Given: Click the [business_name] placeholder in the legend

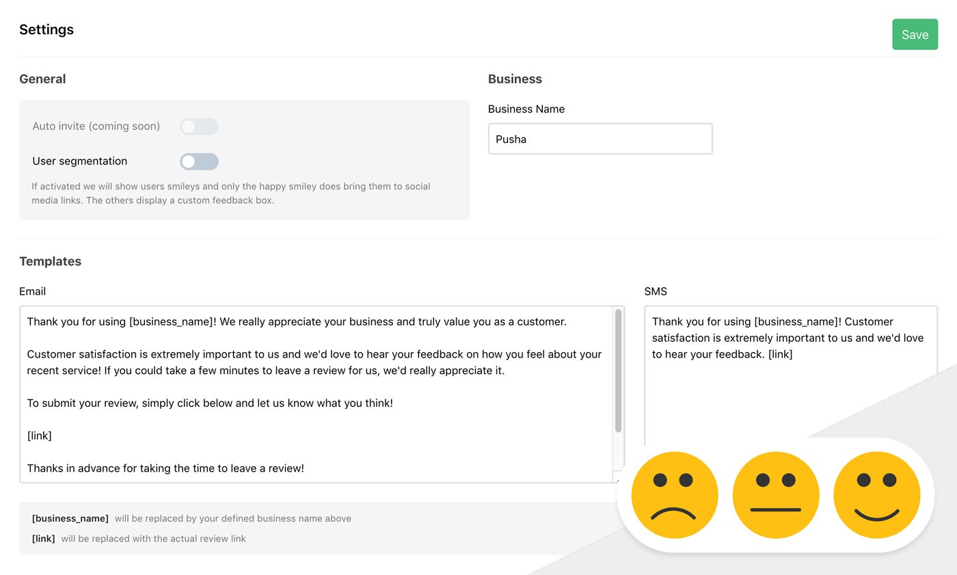Looking at the screenshot, I should coord(70,518).
